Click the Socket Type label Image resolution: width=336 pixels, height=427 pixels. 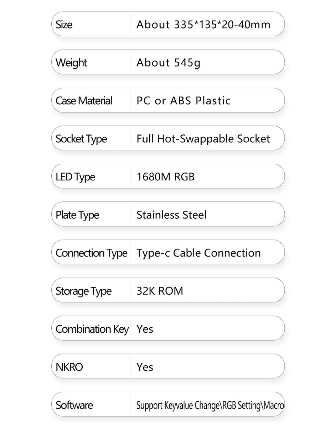click(81, 139)
